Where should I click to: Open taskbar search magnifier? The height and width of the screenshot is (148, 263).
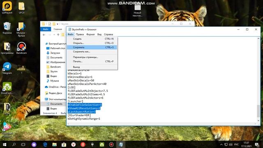click(14, 144)
